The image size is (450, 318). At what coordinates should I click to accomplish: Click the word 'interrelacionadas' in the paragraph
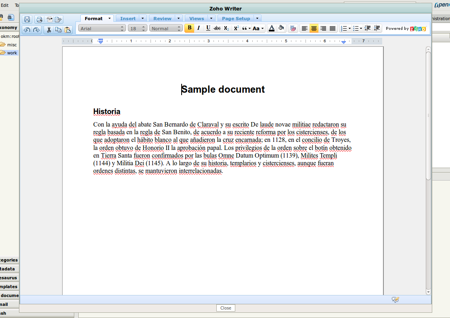200,171
